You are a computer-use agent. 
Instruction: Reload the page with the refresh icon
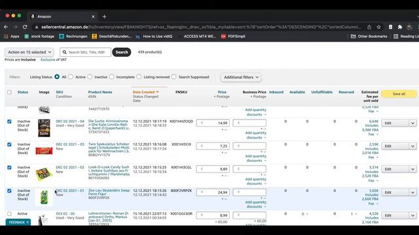(x=25, y=27)
